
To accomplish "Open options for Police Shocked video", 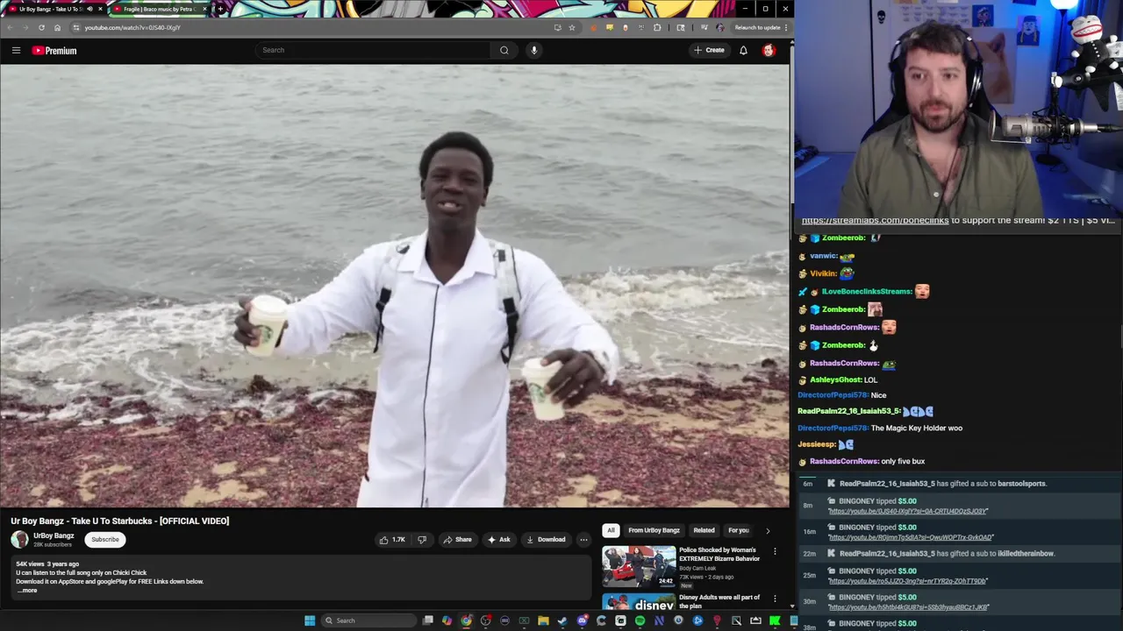I will pos(775,551).
